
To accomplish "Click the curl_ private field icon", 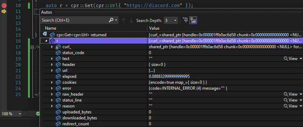I will pyautogui.click(x=58, y=47).
